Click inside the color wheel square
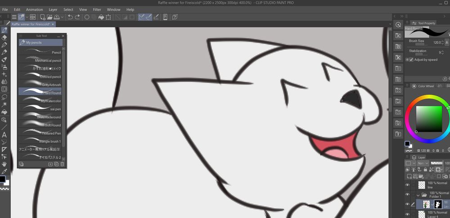 click(428, 118)
